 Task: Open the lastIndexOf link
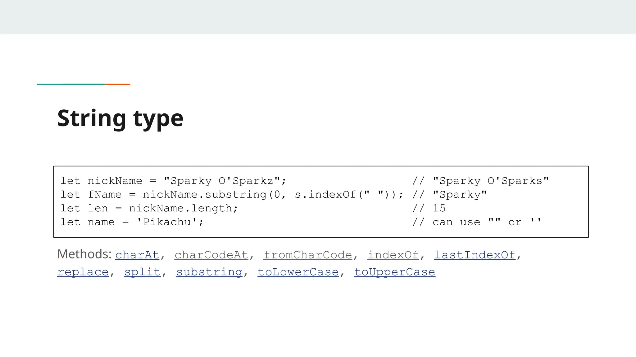[x=475, y=255]
